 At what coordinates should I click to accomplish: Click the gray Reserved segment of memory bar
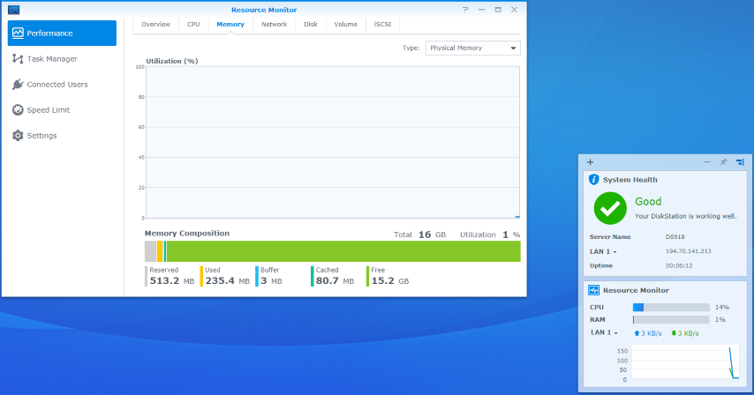click(x=150, y=251)
